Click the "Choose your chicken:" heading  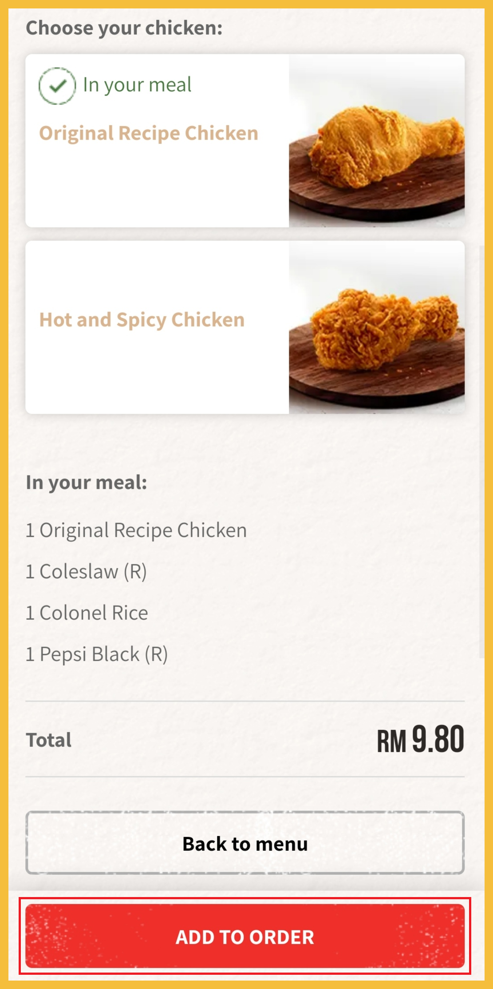(124, 28)
